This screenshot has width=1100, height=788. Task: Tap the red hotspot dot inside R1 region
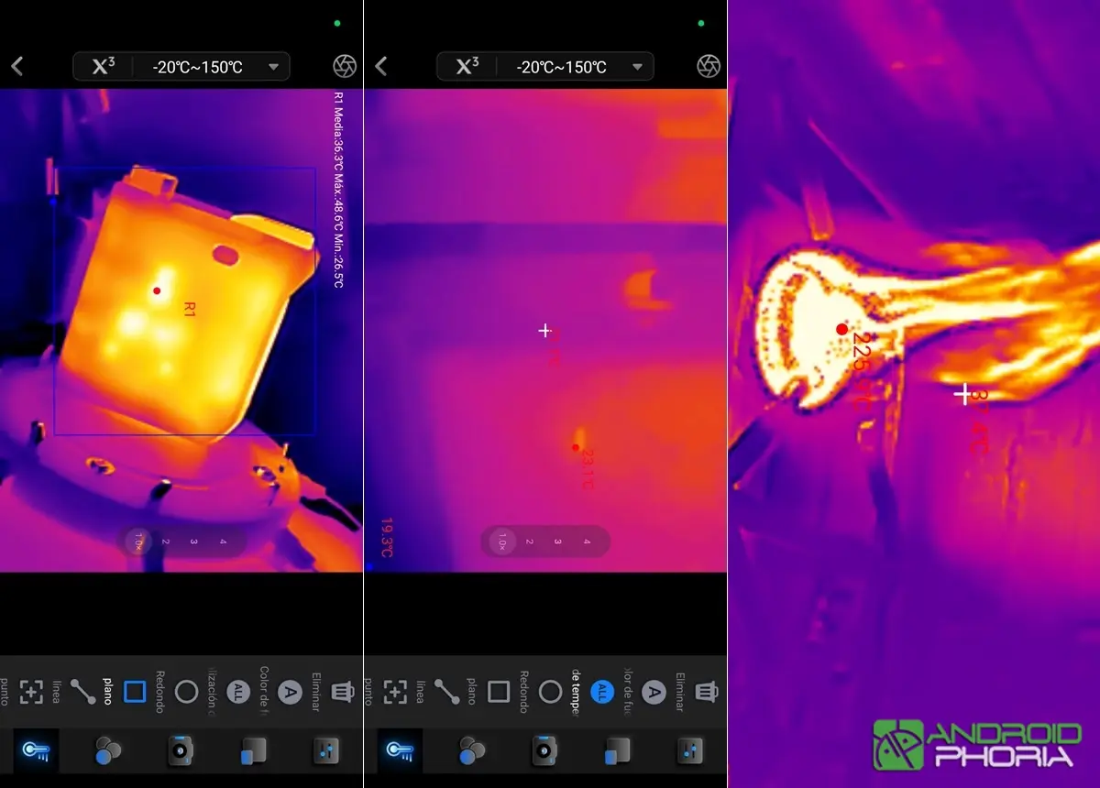click(157, 290)
